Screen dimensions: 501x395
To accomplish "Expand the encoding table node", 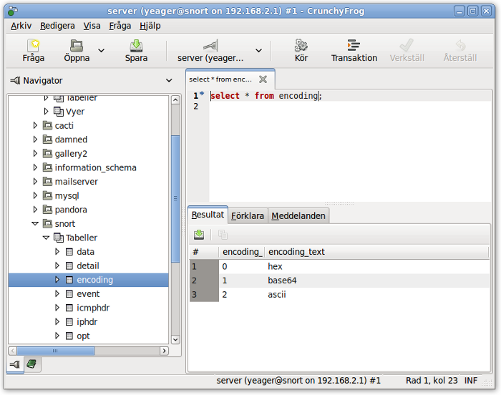I will 57,280.
